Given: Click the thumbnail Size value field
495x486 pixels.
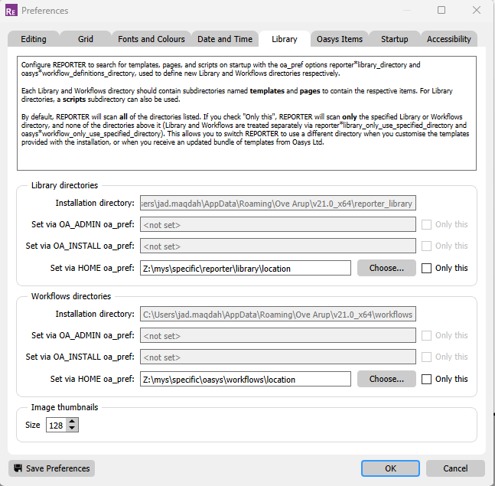Looking at the screenshot, I should (57, 425).
